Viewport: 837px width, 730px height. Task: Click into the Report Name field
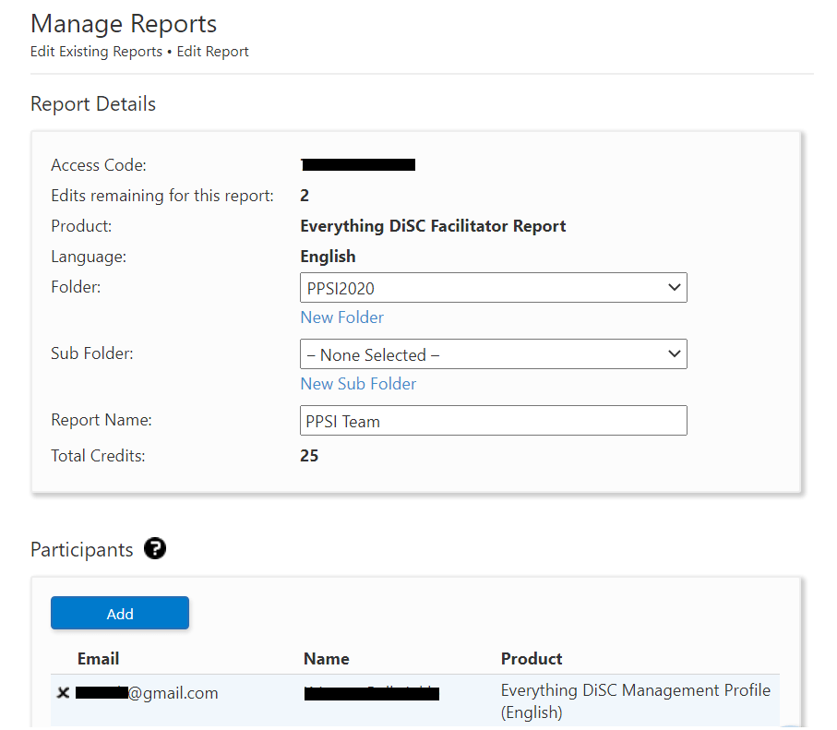pyautogui.click(x=493, y=421)
